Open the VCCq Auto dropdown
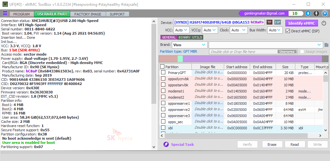 tap(210, 30)
